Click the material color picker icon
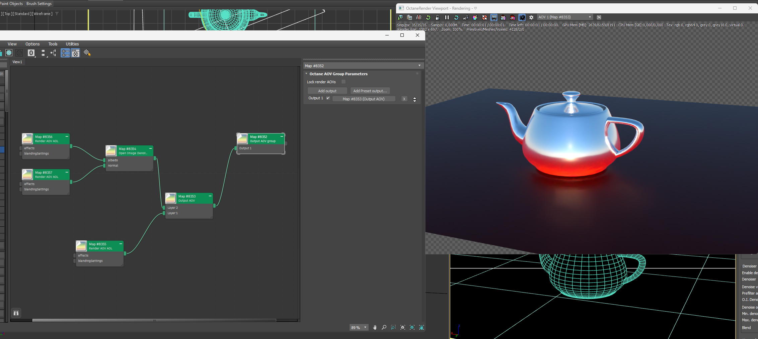Viewport: 758px width, 339px height. pyautogui.click(x=475, y=17)
